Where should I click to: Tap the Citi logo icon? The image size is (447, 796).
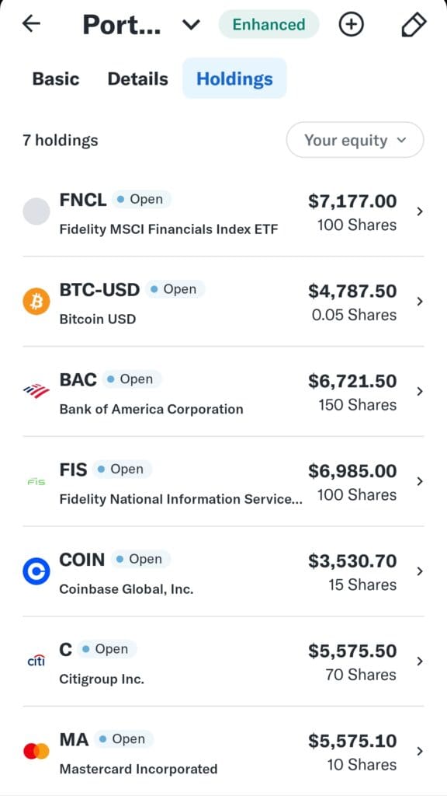[36, 661]
